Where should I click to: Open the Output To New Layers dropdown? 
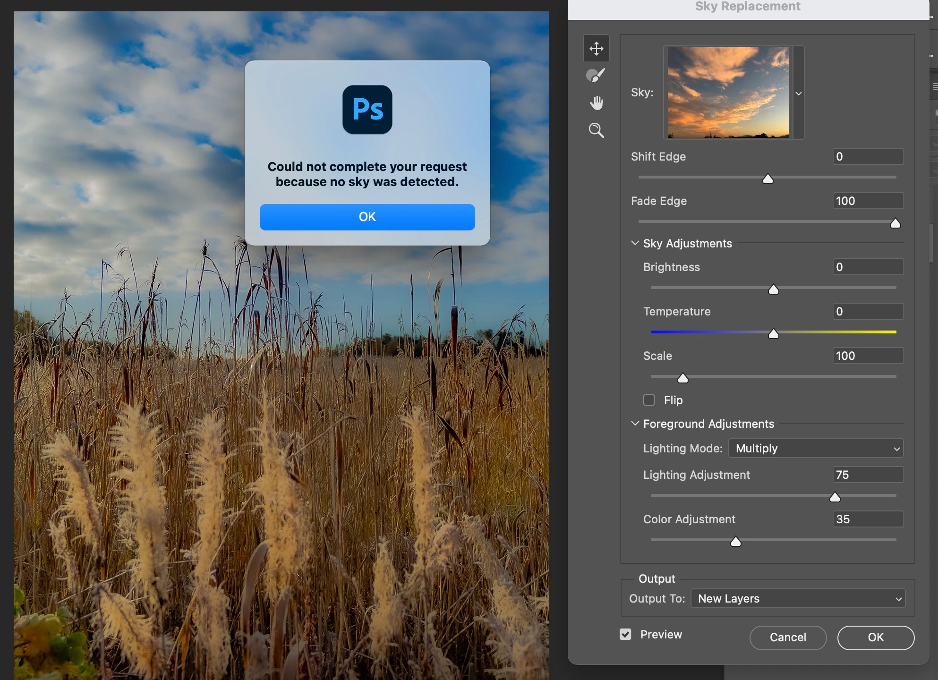[798, 598]
